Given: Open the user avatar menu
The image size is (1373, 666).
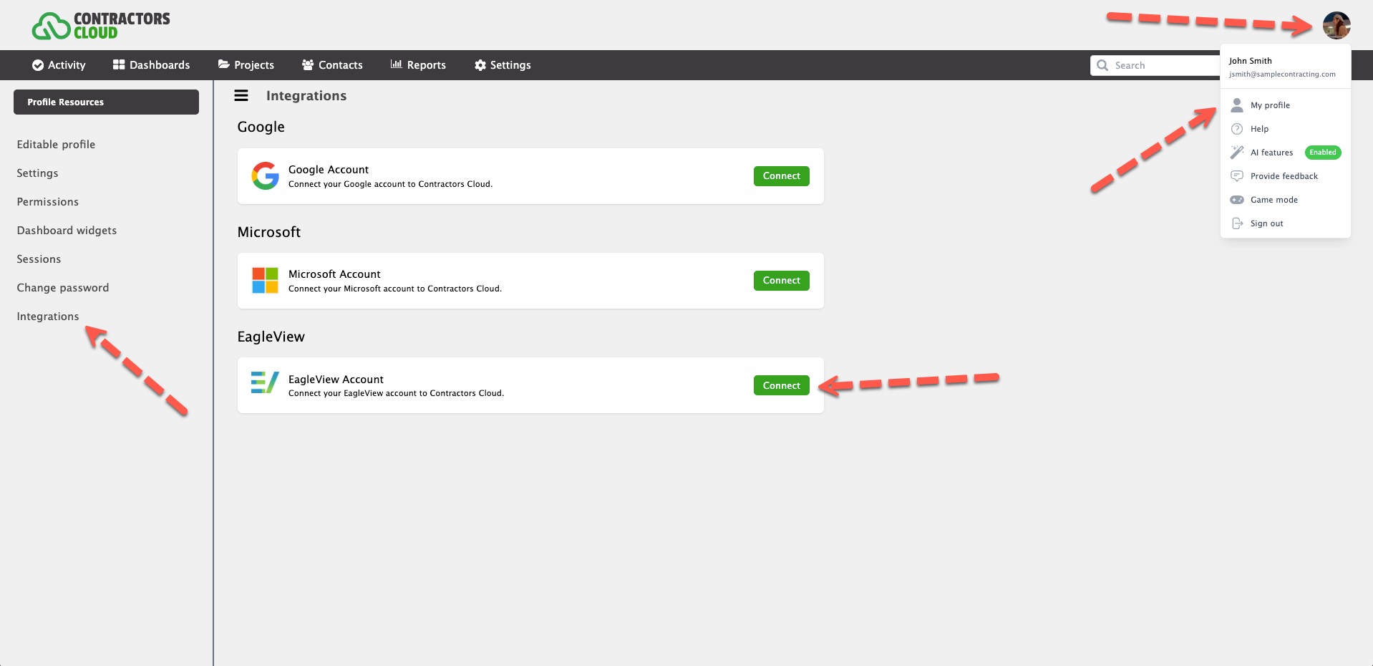Looking at the screenshot, I should tap(1336, 26).
